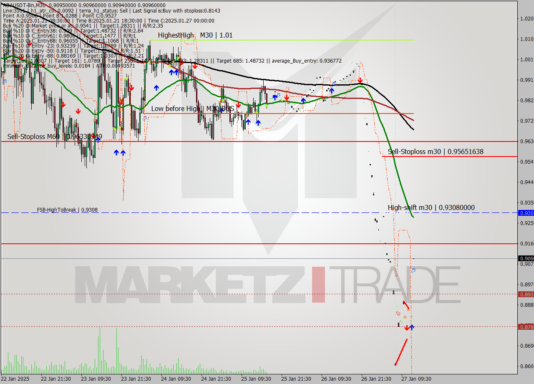534x384 pixels.
Task: Select the red 0.878 price tag
Action: click(x=526, y=327)
